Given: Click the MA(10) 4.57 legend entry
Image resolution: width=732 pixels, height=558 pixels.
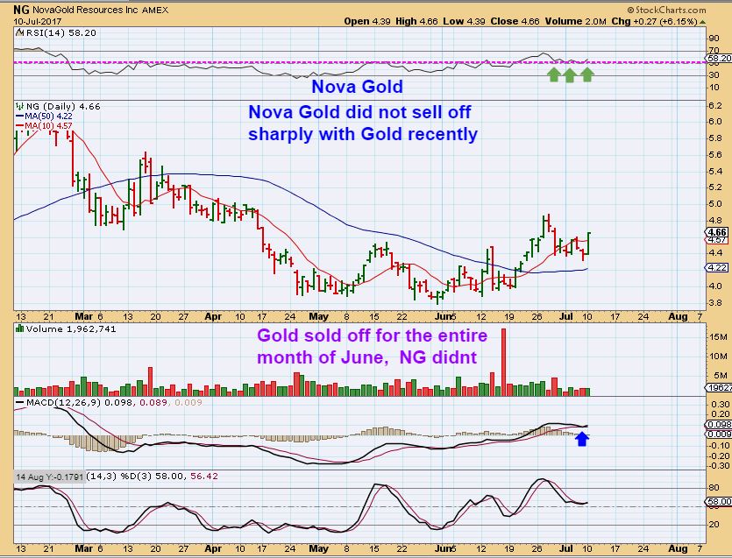Looking at the screenshot, I should (45, 126).
